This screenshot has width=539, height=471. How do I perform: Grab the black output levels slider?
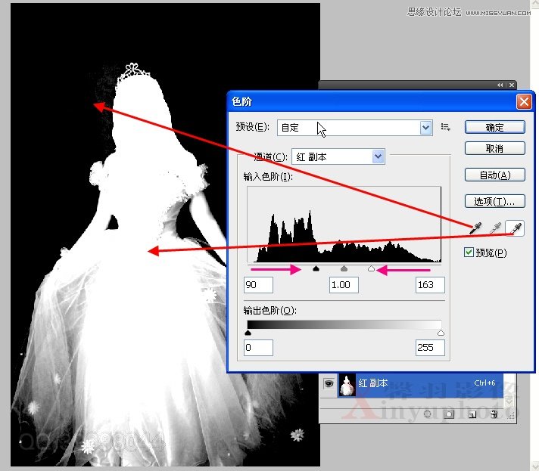click(x=248, y=333)
